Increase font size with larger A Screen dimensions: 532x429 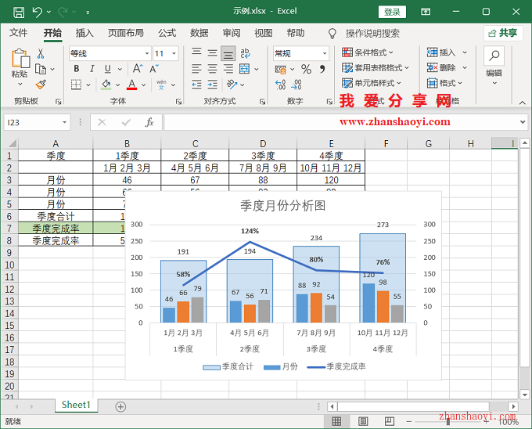138,69
